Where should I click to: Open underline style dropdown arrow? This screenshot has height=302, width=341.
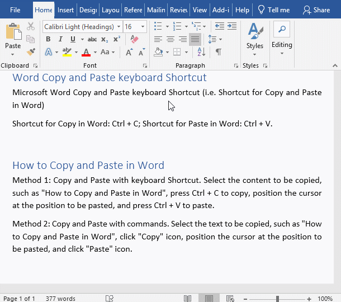tap(82, 39)
